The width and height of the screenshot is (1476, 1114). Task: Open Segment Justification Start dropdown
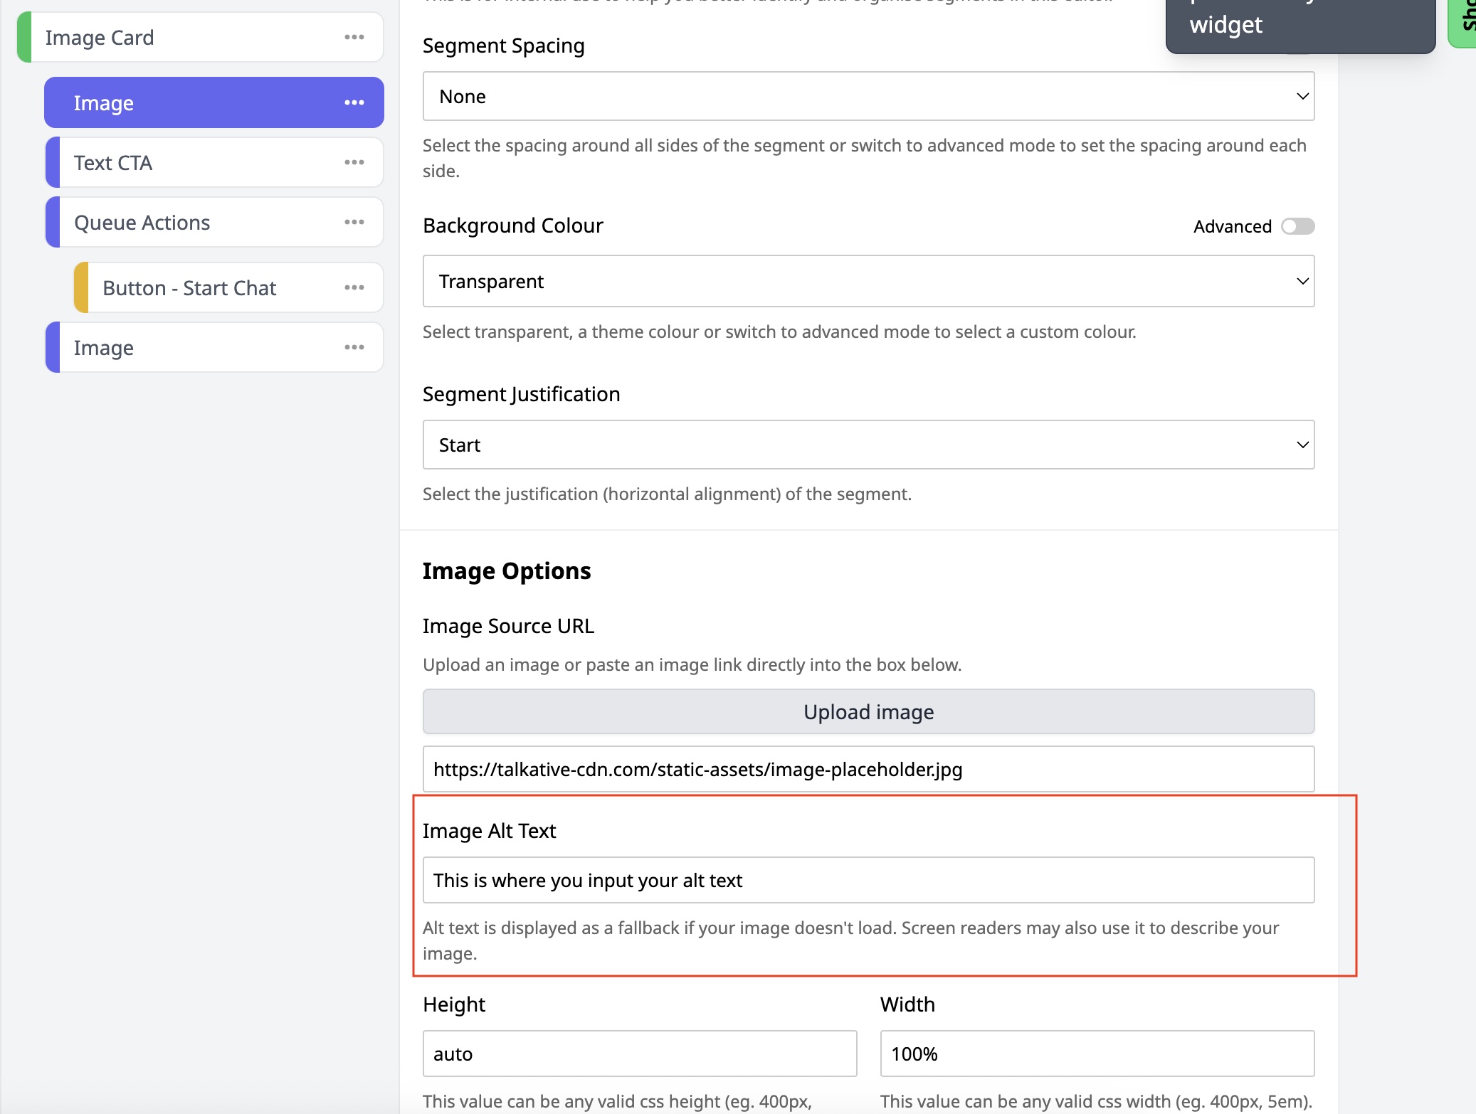868,445
